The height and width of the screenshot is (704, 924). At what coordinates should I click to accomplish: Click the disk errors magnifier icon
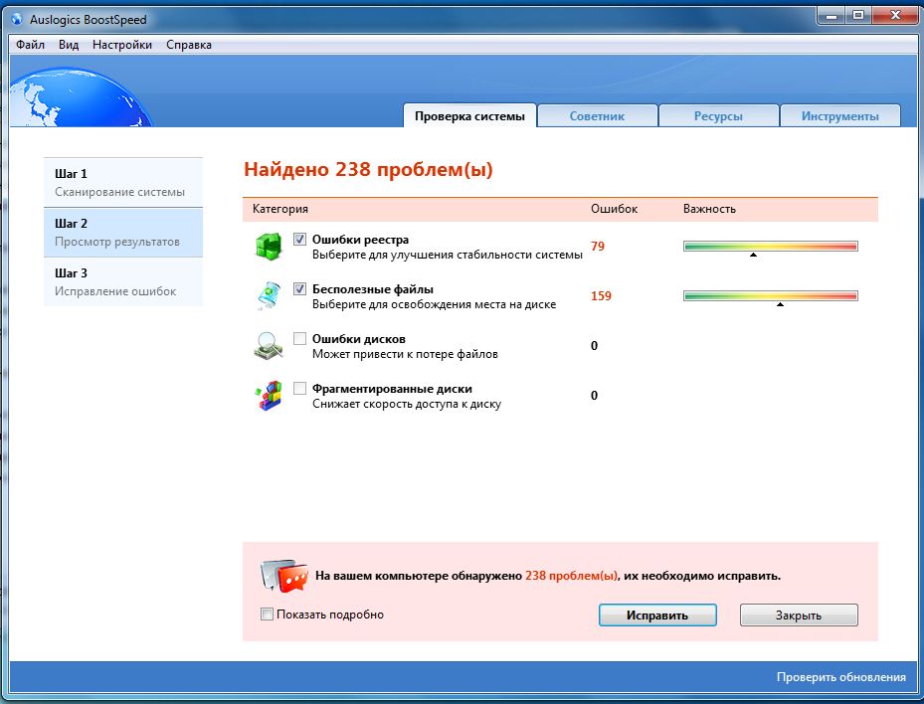(x=269, y=346)
